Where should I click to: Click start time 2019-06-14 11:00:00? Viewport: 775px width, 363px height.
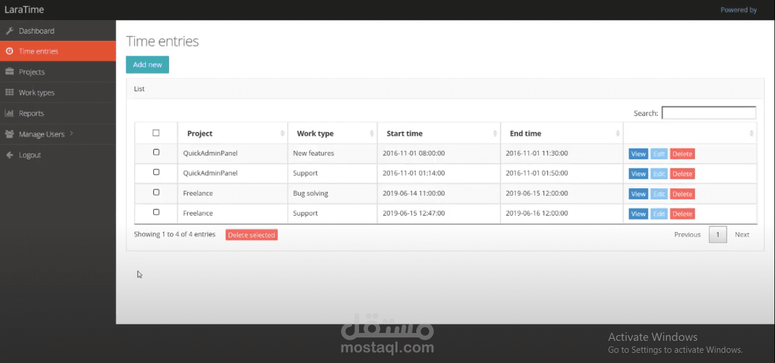click(x=413, y=193)
